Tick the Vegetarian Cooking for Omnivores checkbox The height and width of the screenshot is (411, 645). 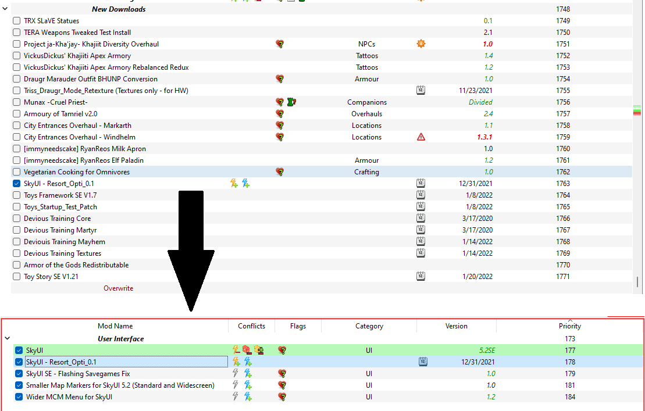tap(16, 172)
